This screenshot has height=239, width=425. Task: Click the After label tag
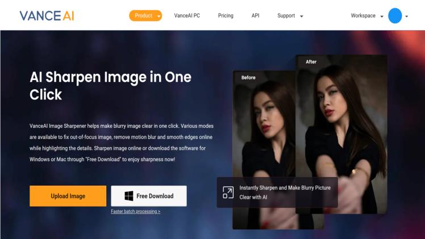[311, 62]
